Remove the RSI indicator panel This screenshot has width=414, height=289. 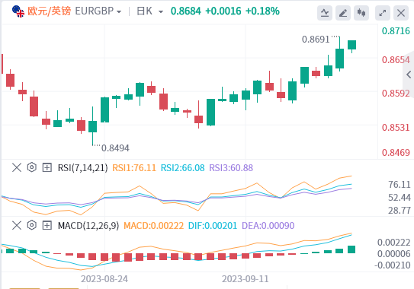(17, 167)
